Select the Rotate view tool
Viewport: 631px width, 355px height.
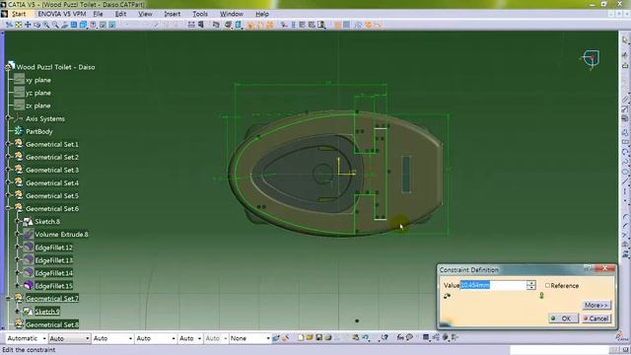(37, 25)
